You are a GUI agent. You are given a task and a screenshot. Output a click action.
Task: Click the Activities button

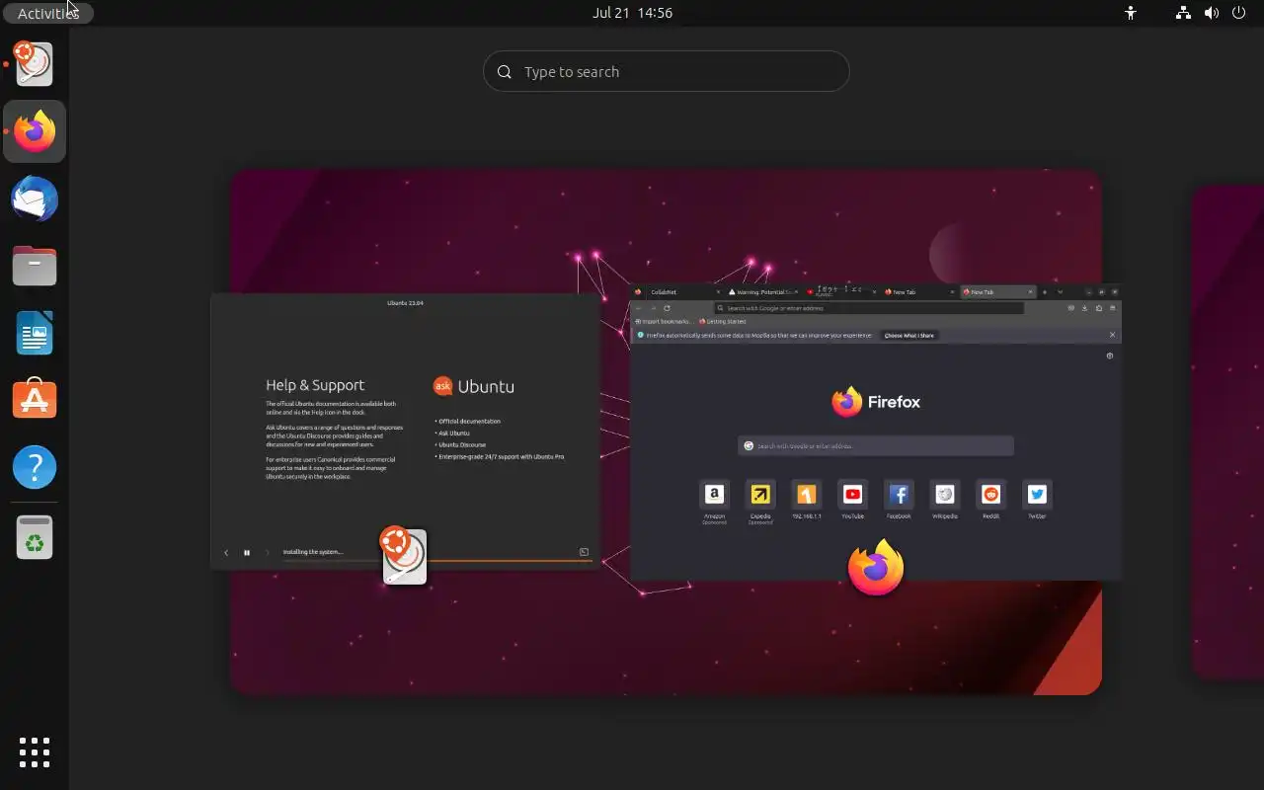click(x=47, y=13)
